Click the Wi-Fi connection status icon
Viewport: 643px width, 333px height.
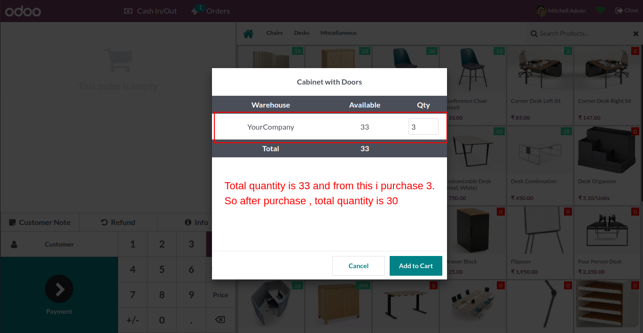600,10
